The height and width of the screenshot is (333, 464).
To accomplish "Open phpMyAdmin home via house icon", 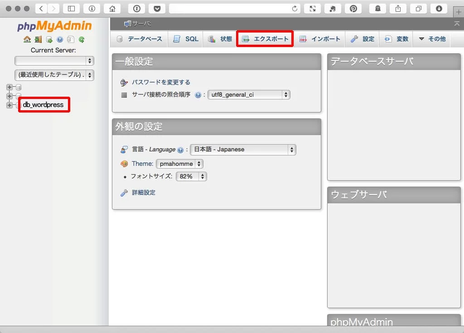I will coord(27,39).
